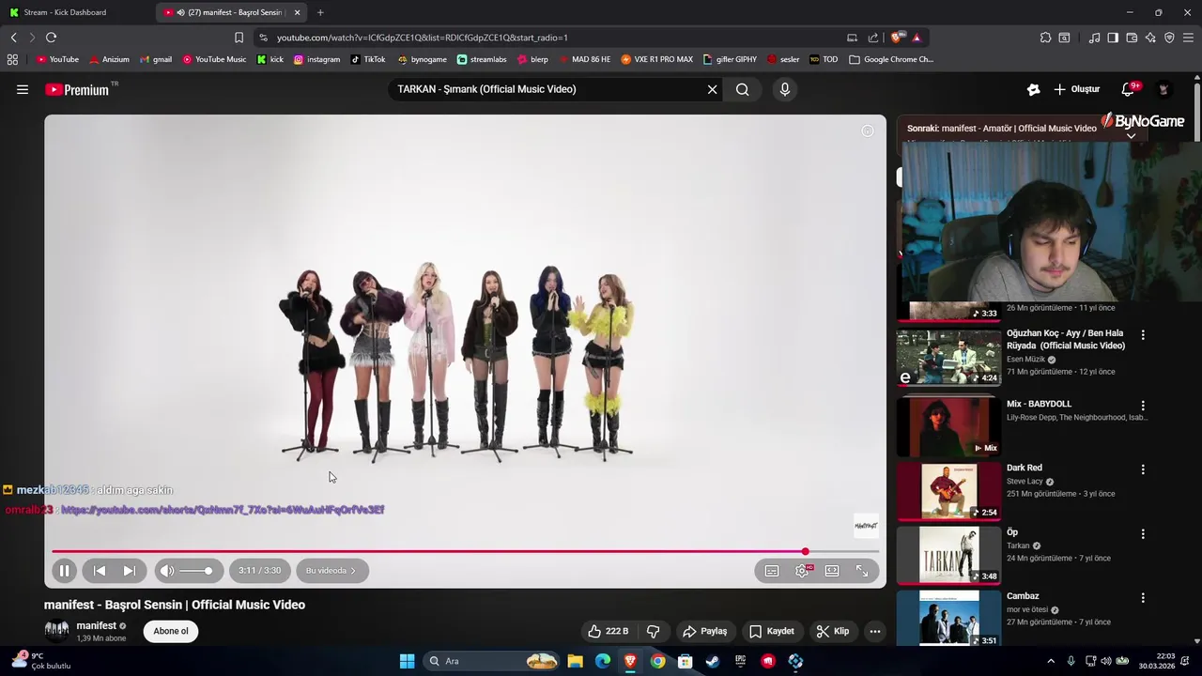Open the YouTube hamburger guide menu
1202x676 pixels.
[23, 89]
